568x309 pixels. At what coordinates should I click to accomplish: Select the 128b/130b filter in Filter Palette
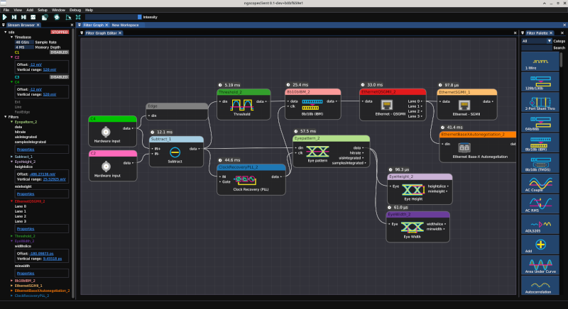[540, 82]
